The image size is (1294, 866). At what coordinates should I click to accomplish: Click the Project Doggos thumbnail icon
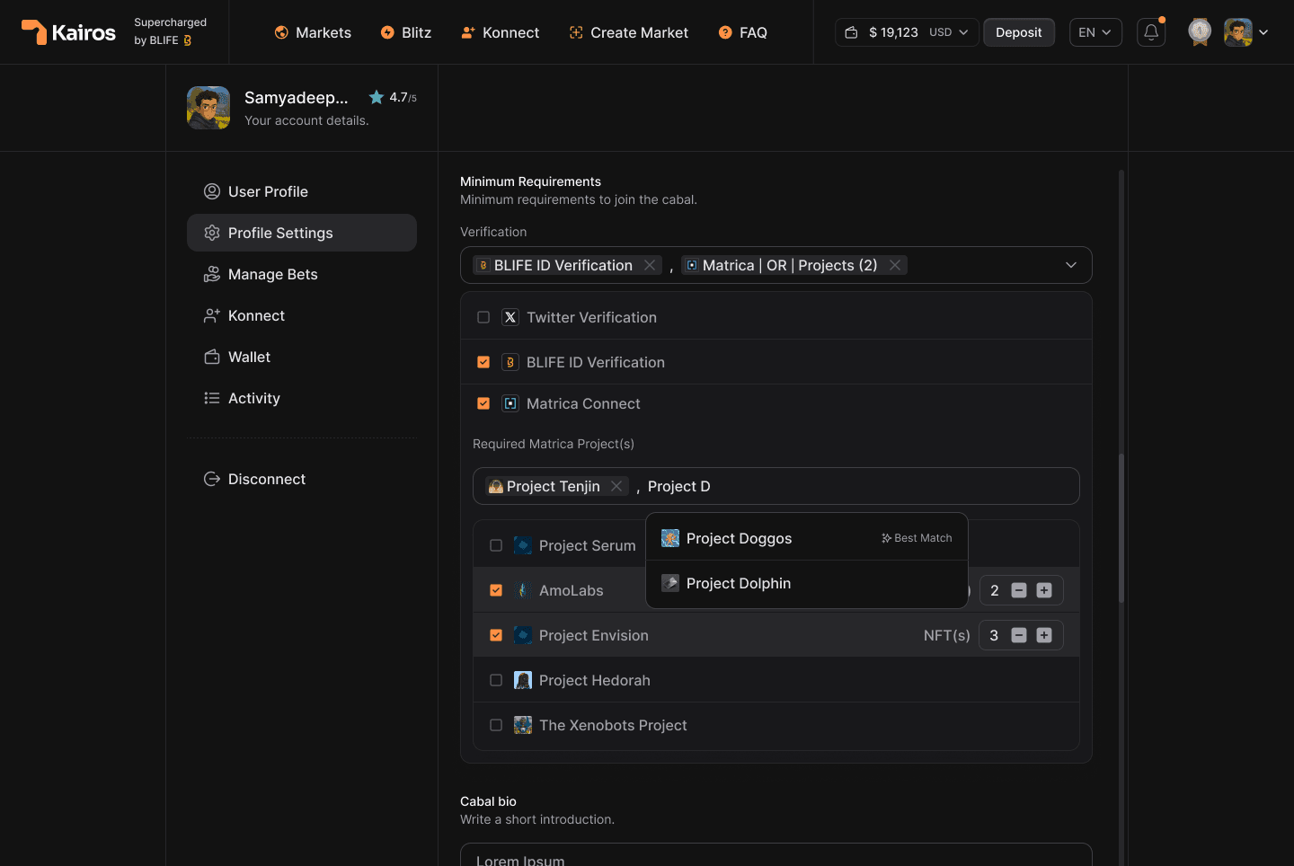pos(670,538)
